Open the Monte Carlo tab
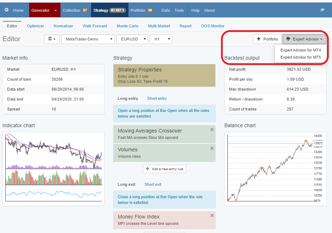Image resolution: width=332 pixels, height=233 pixels. tap(128, 26)
